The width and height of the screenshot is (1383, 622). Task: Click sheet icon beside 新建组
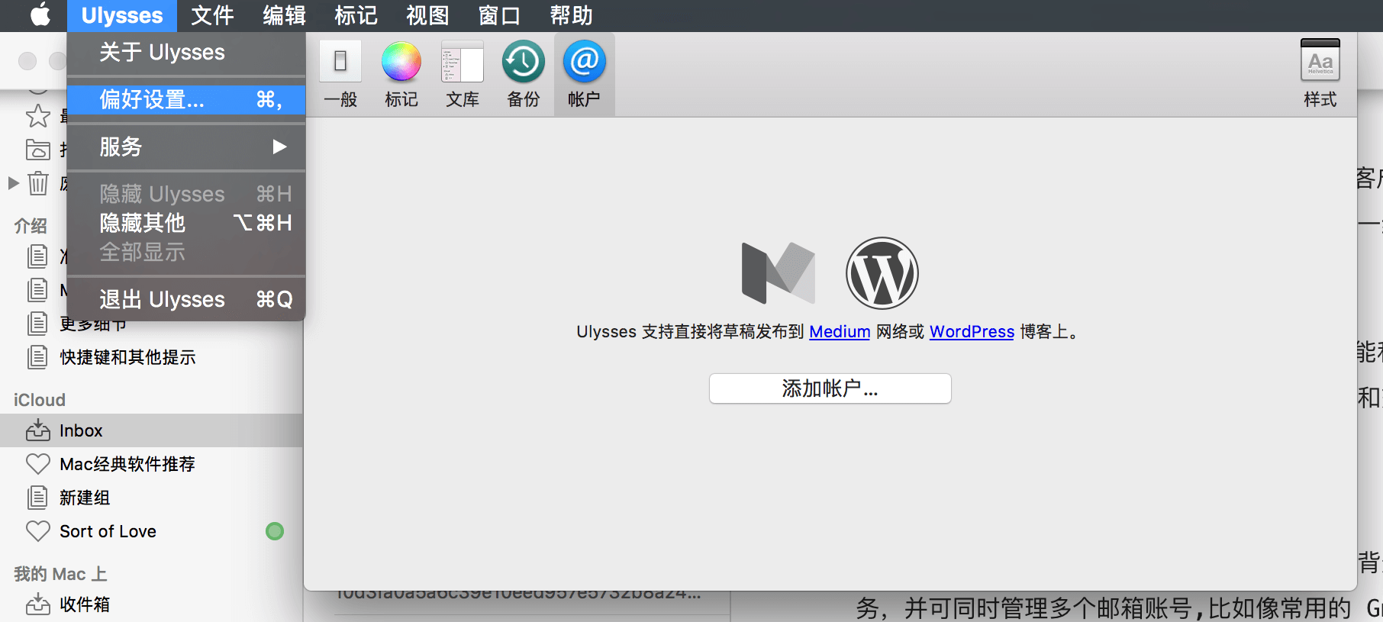pos(37,498)
